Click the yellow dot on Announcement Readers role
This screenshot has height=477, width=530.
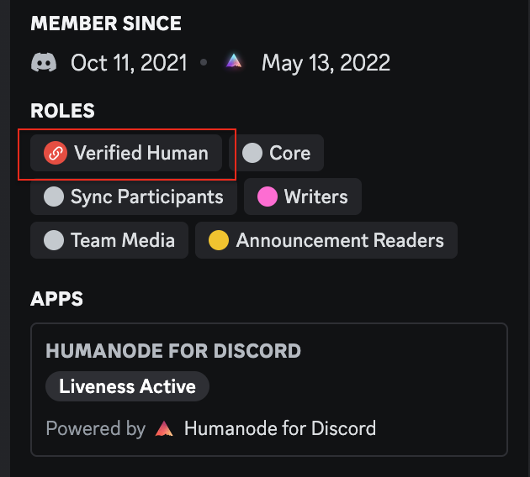(219, 240)
